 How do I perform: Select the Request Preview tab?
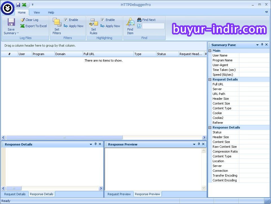pyautogui.click(x=119, y=194)
